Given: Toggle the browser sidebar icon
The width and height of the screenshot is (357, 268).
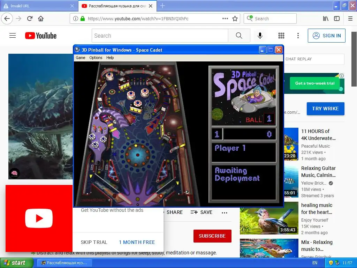Looking at the screenshot, I should 337,18.
